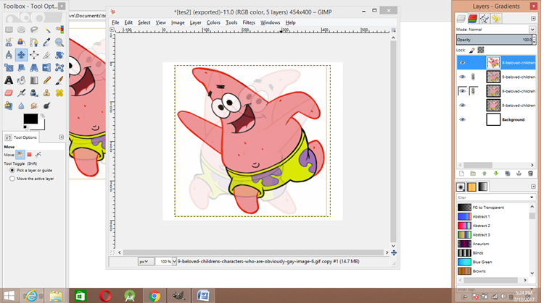Delete layer with trash icon

click(530, 174)
